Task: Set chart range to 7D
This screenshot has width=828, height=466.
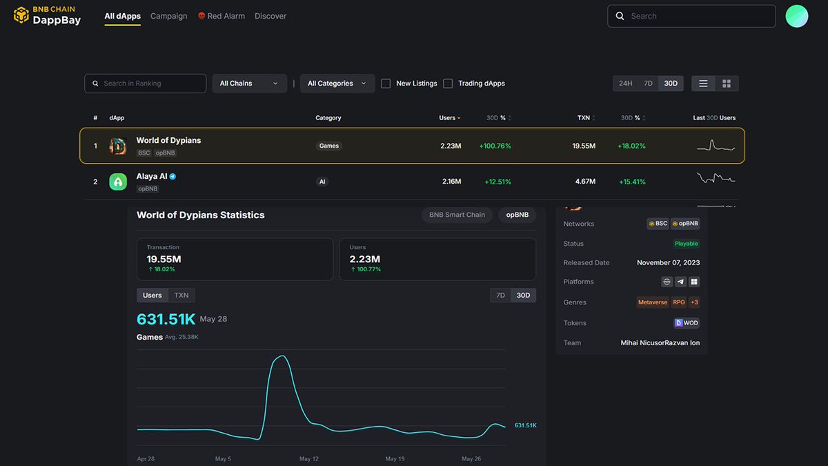Action: tap(500, 295)
